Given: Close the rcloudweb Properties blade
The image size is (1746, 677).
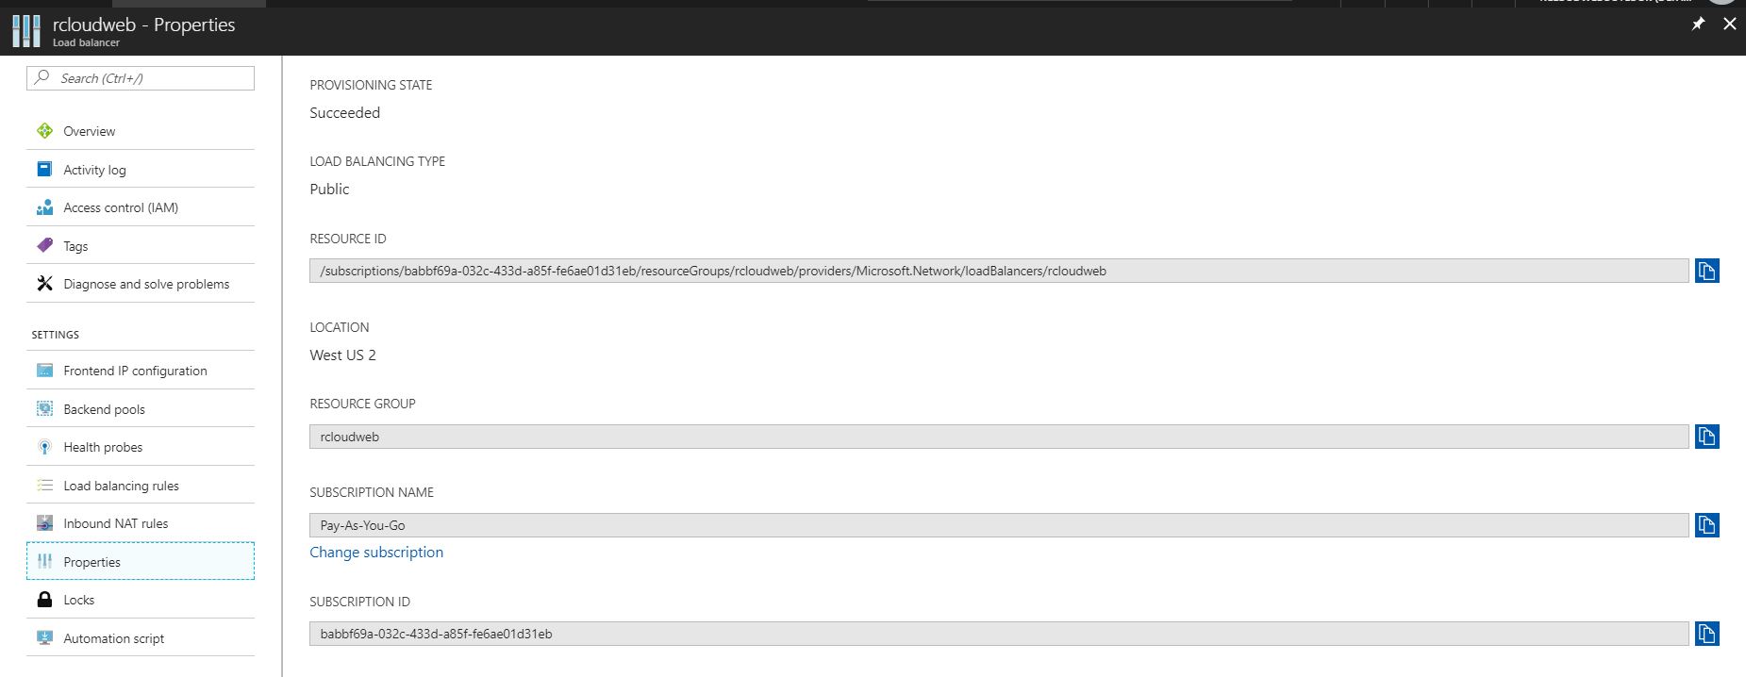Looking at the screenshot, I should pos(1729,25).
